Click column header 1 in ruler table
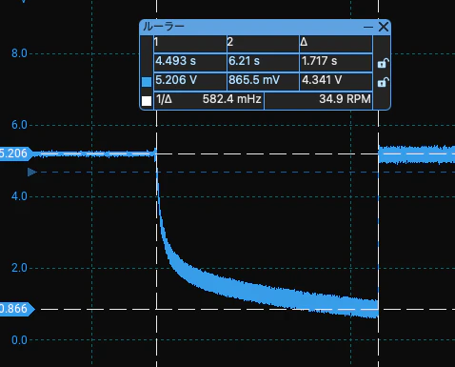The width and height of the screenshot is (455, 367). pos(190,44)
